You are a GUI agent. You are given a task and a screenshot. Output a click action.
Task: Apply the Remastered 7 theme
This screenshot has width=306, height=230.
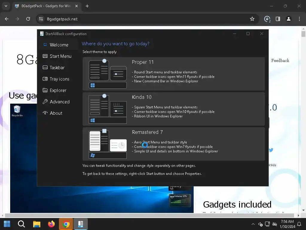[174, 144]
